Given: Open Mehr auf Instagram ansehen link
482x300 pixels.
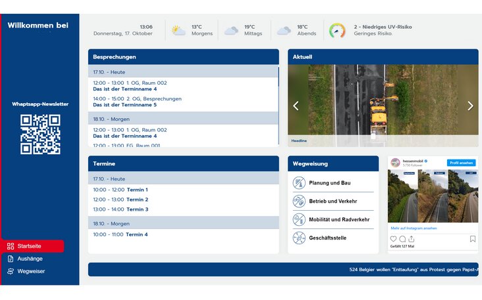Looking at the screenshot, I should coord(414,228).
